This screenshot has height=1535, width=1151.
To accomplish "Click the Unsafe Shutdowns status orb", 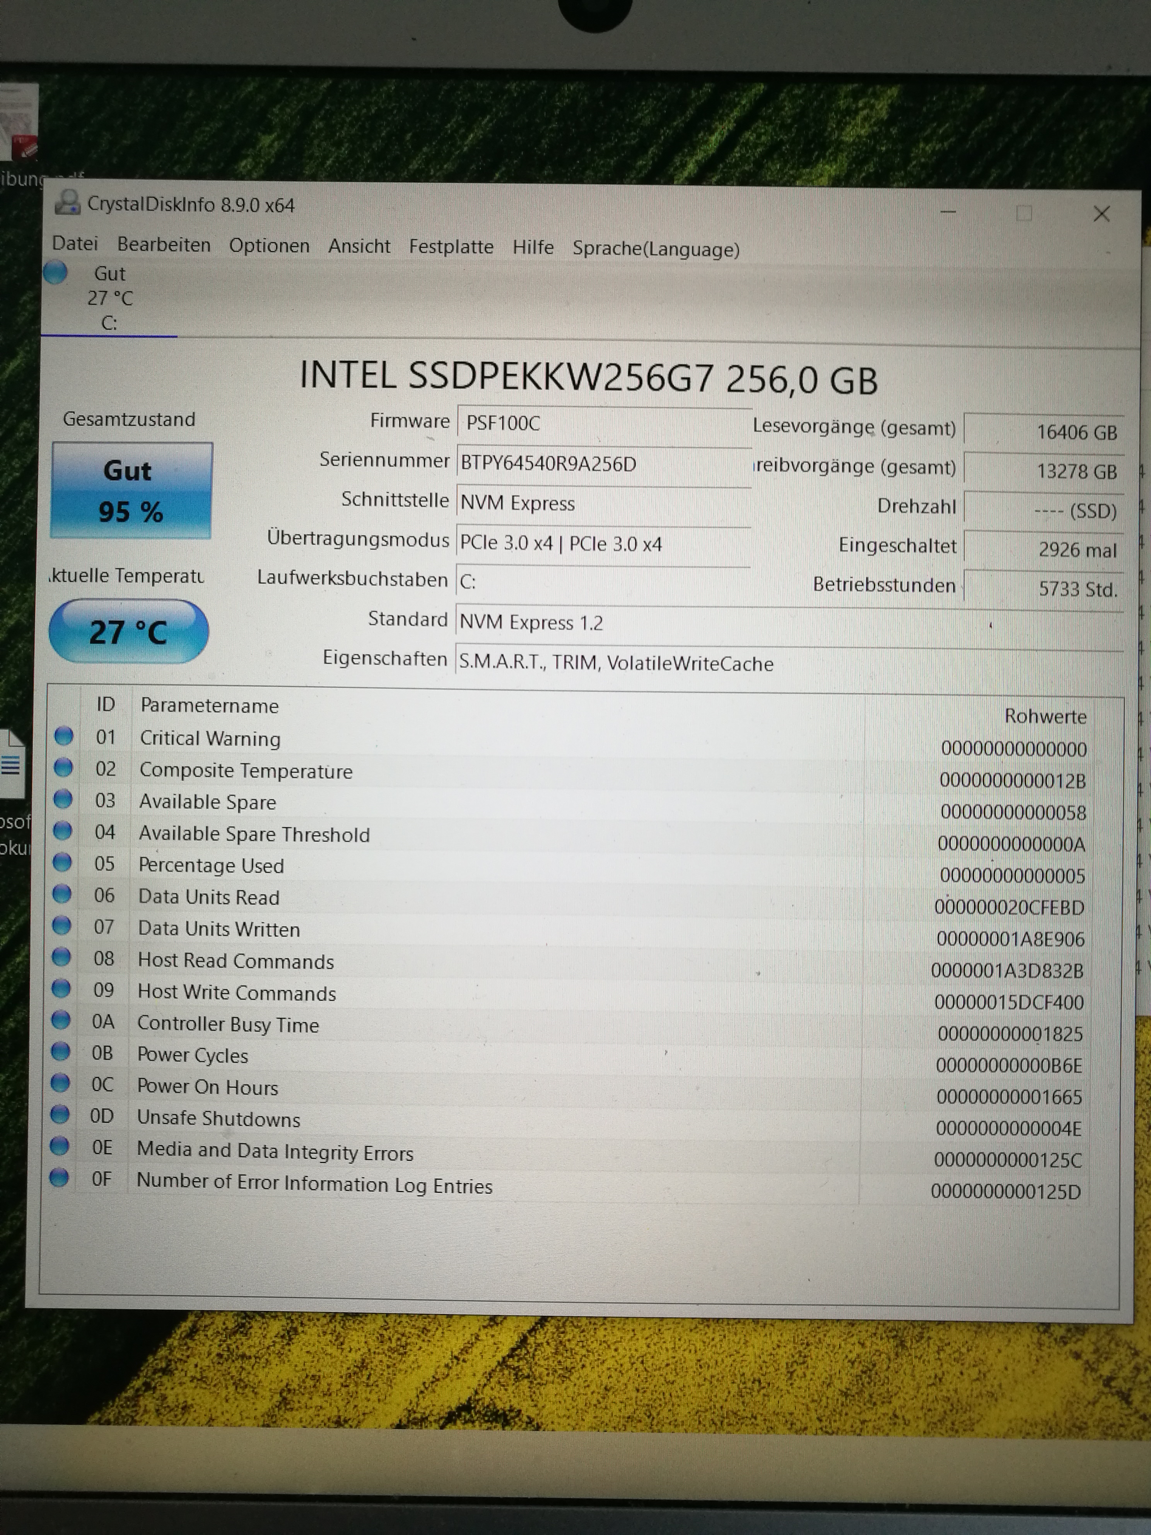I will click(60, 1114).
